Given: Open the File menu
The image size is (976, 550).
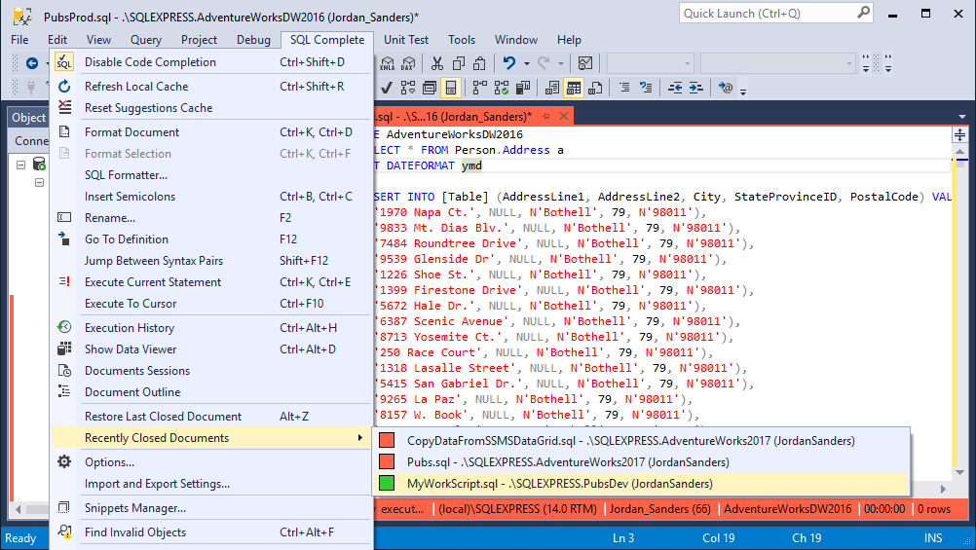Looking at the screenshot, I should coord(19,40).
